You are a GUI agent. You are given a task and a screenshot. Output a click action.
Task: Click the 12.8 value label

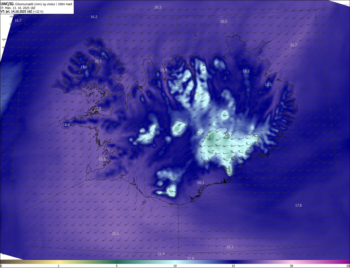(x=66, y=125)
